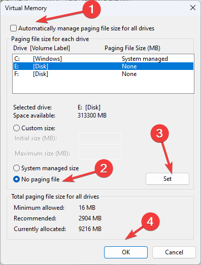Click the Virtual Memory title bar text
Screen dimensions: 201x265
pos(26,8)
